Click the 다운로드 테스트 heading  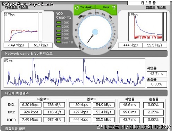[17, 7]
